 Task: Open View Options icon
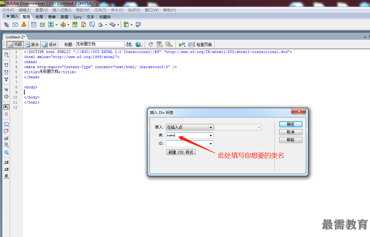[x=160, y=44]
